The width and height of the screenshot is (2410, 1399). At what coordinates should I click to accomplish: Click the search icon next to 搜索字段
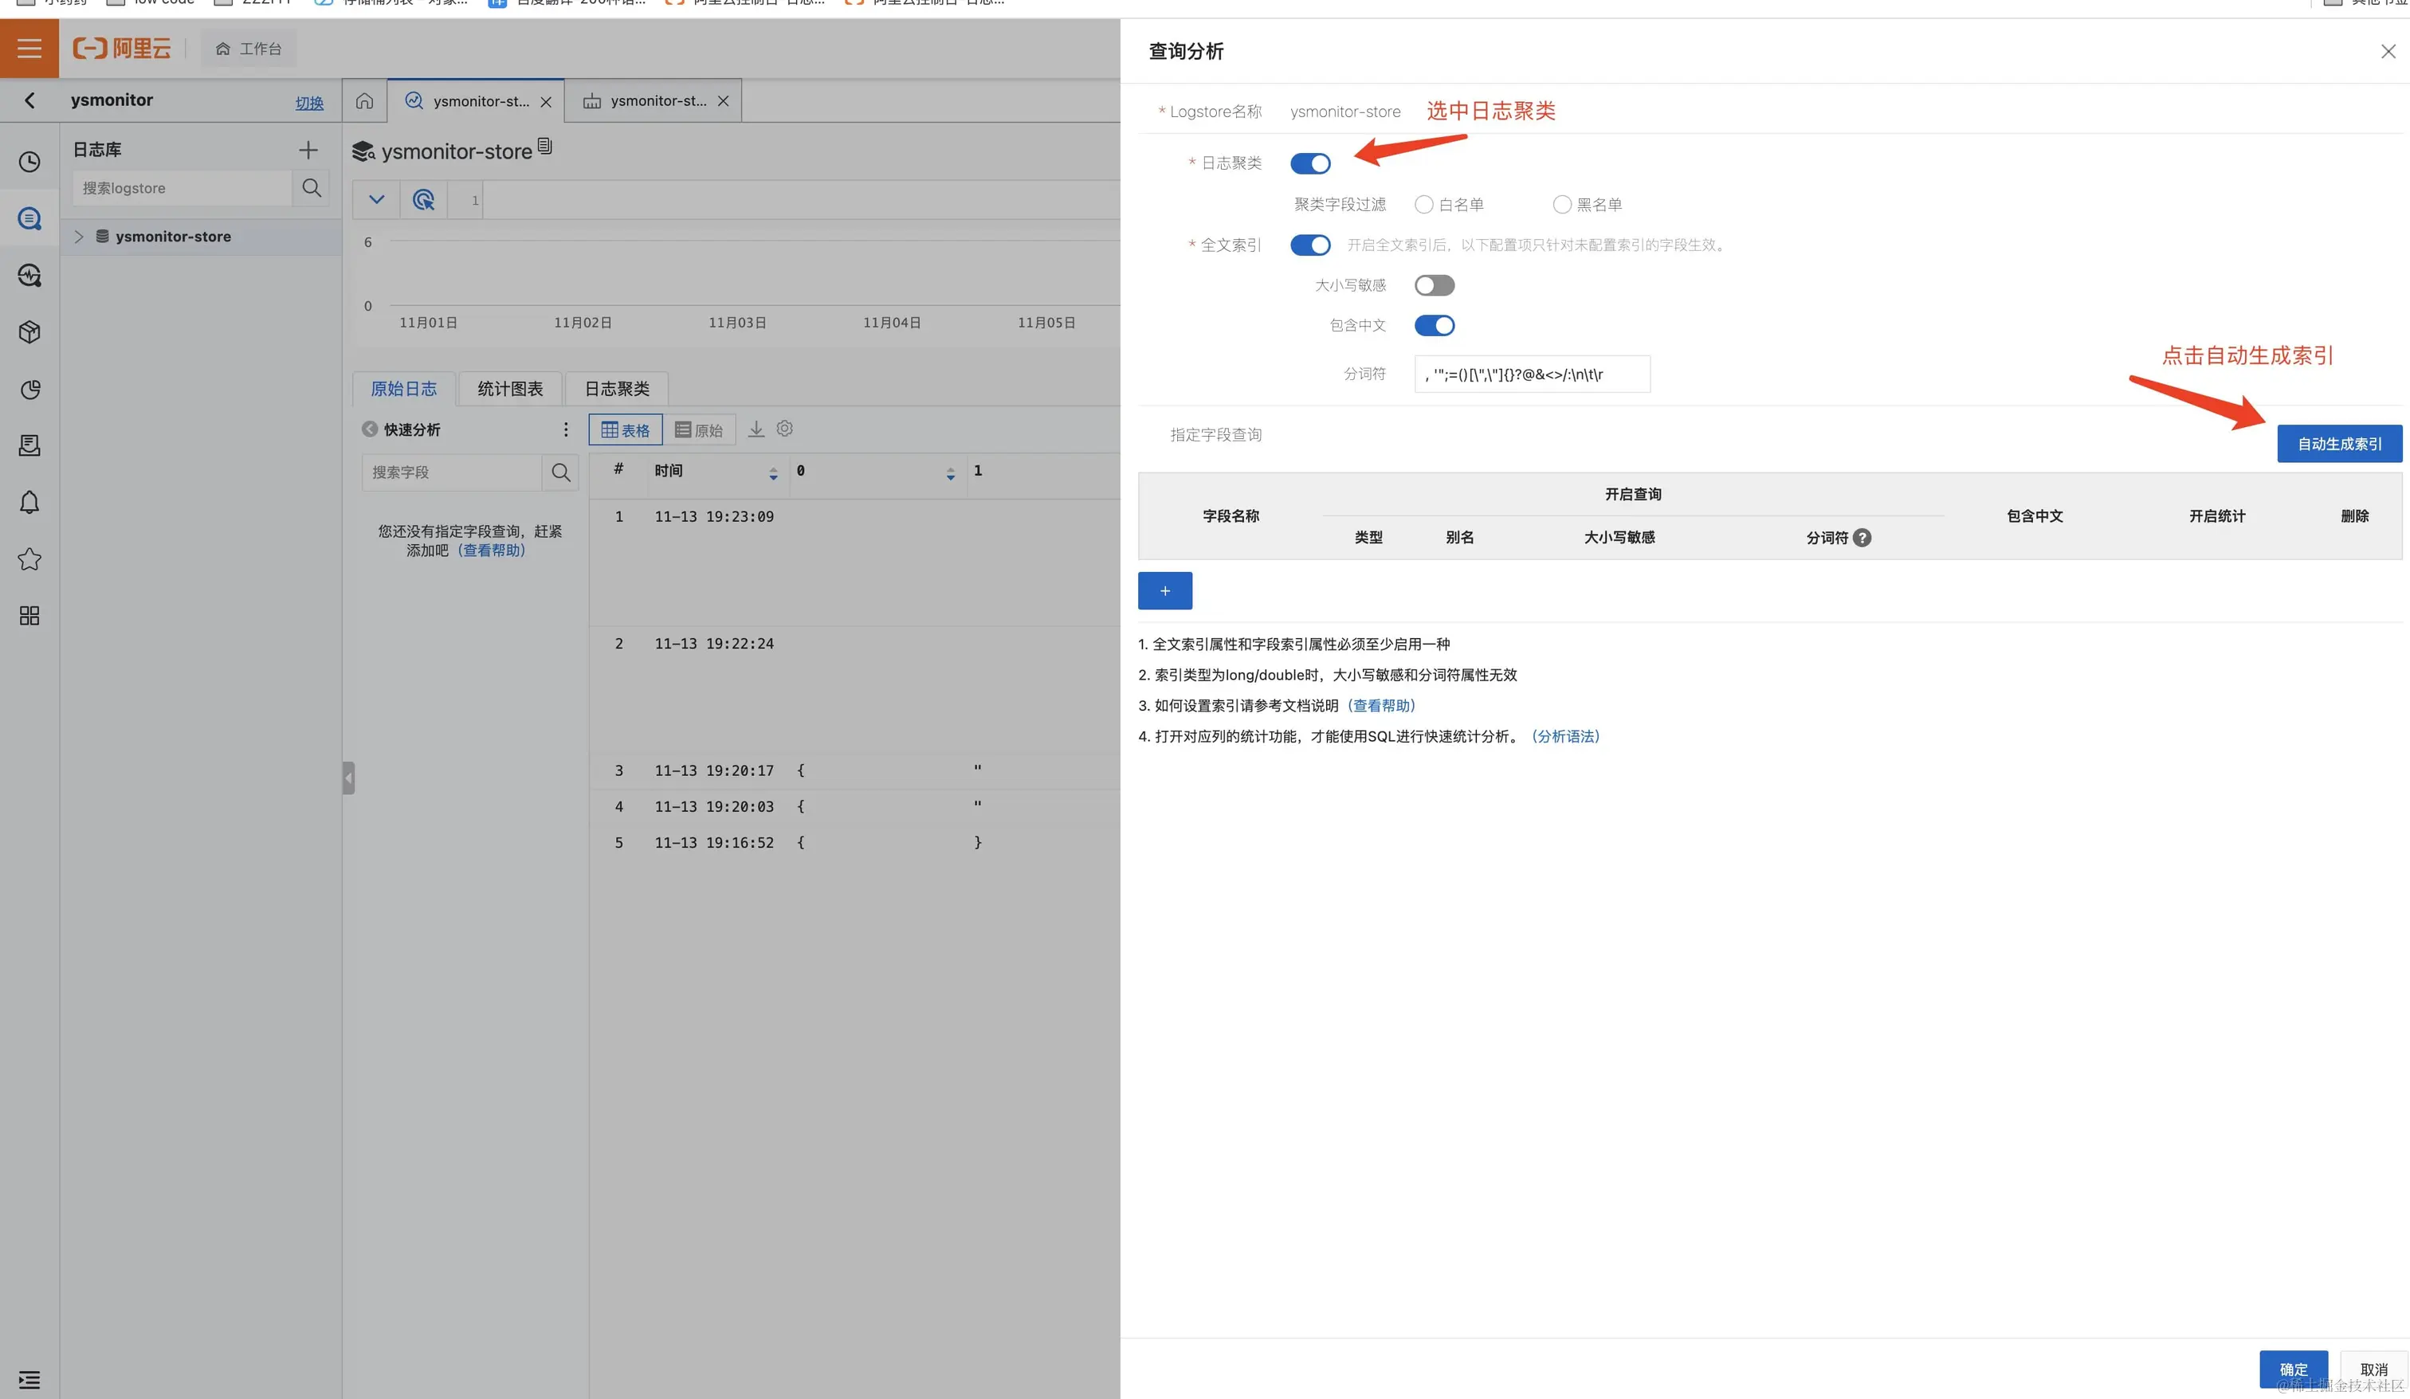(x=560, y=472)
